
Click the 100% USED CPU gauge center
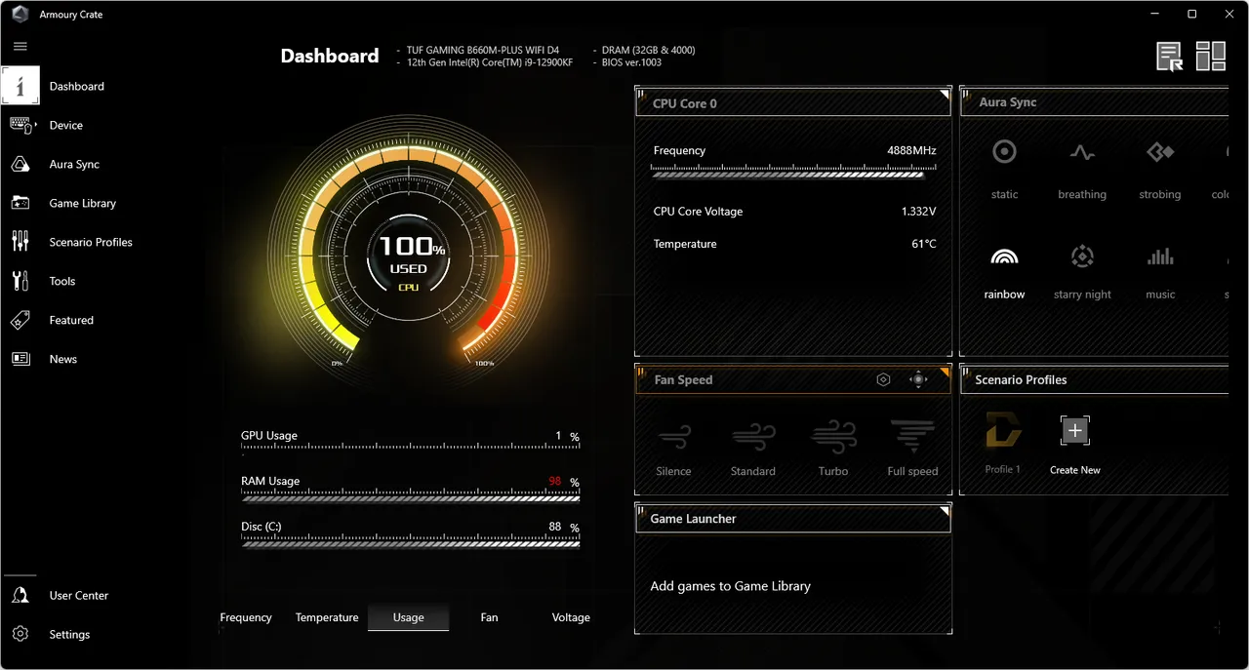click(x=410, y=256)
